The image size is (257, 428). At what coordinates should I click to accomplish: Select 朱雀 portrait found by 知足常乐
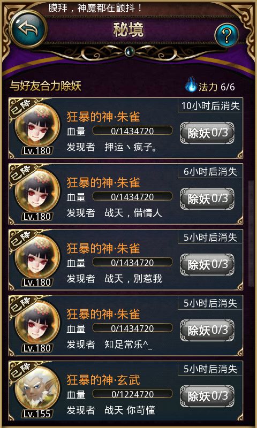[x=37, y=323]
